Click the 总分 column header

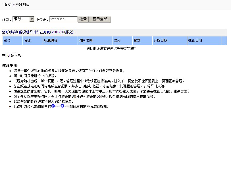pyautogui.click(x=117, y=41)
